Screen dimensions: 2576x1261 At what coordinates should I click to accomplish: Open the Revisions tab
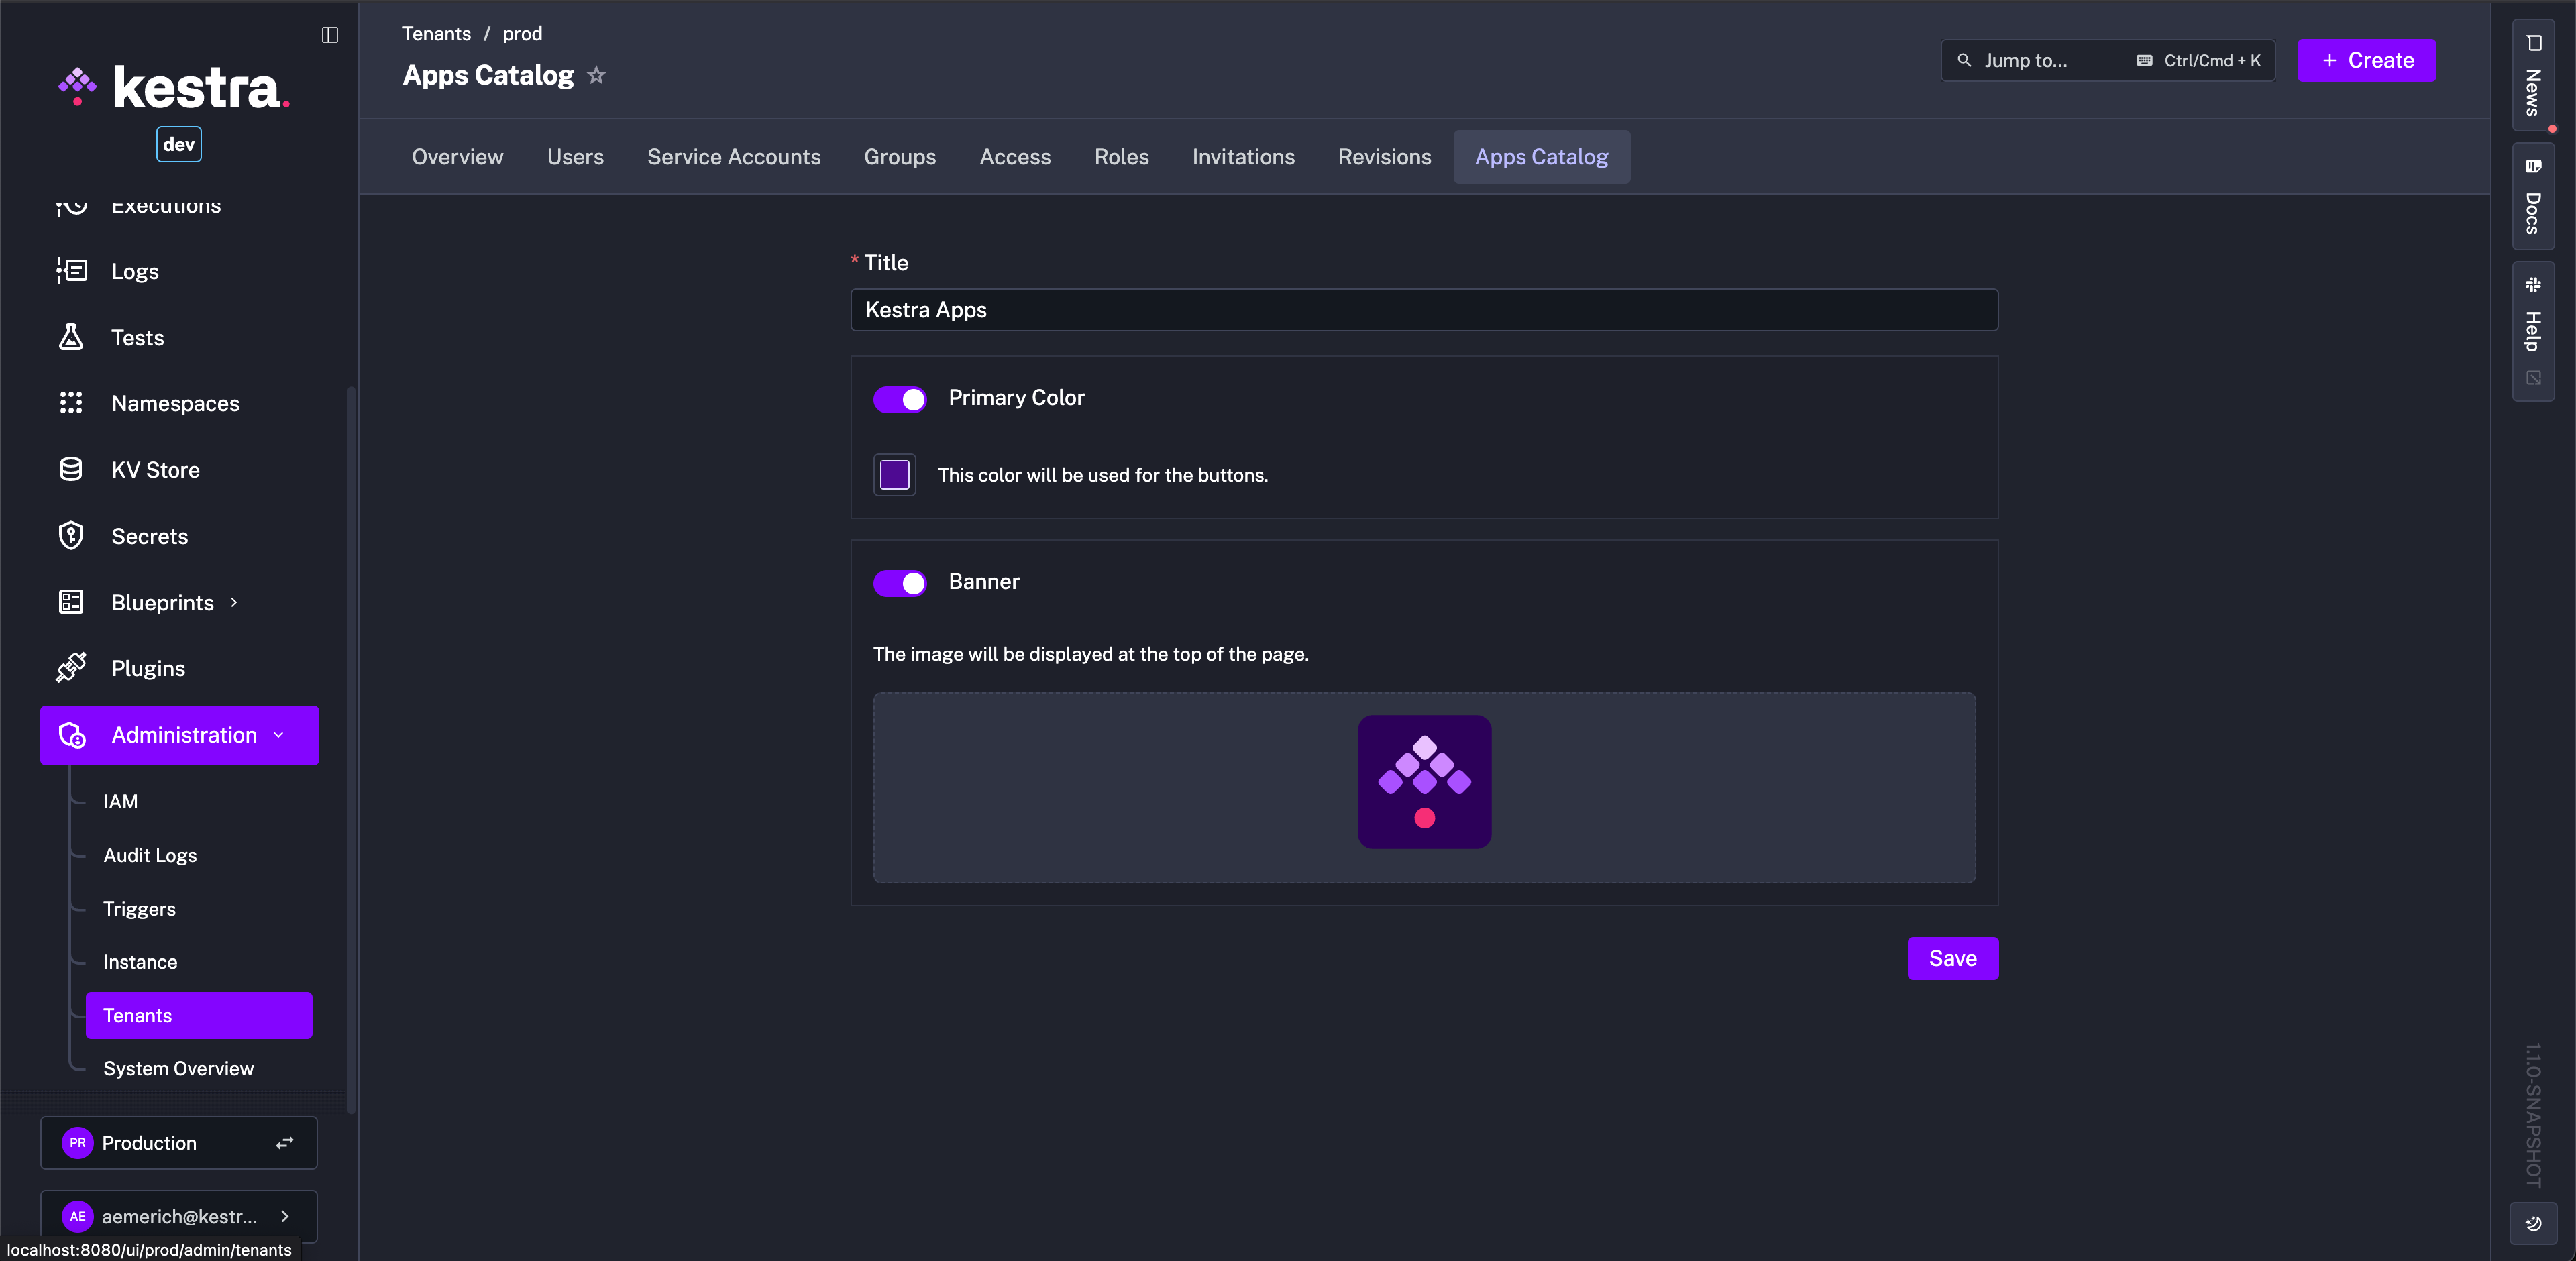1384,156
